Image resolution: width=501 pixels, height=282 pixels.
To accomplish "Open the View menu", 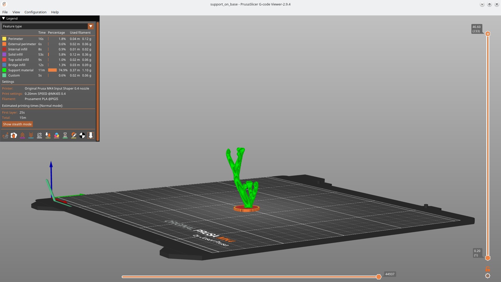I will point(16,12).
